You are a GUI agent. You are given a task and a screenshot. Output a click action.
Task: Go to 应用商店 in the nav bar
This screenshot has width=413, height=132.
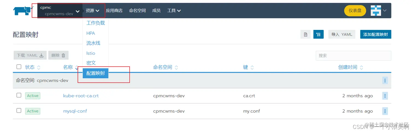click(114, 11)
